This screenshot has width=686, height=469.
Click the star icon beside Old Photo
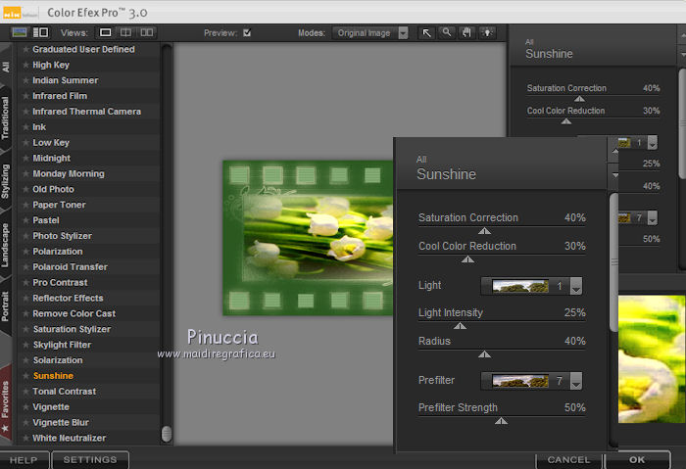[x=25, y=189]
